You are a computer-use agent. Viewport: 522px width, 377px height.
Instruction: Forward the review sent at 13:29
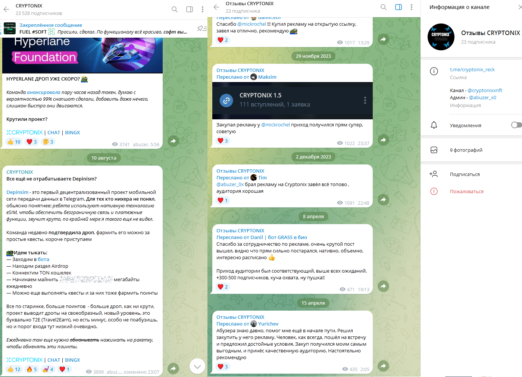click(383, 39)
